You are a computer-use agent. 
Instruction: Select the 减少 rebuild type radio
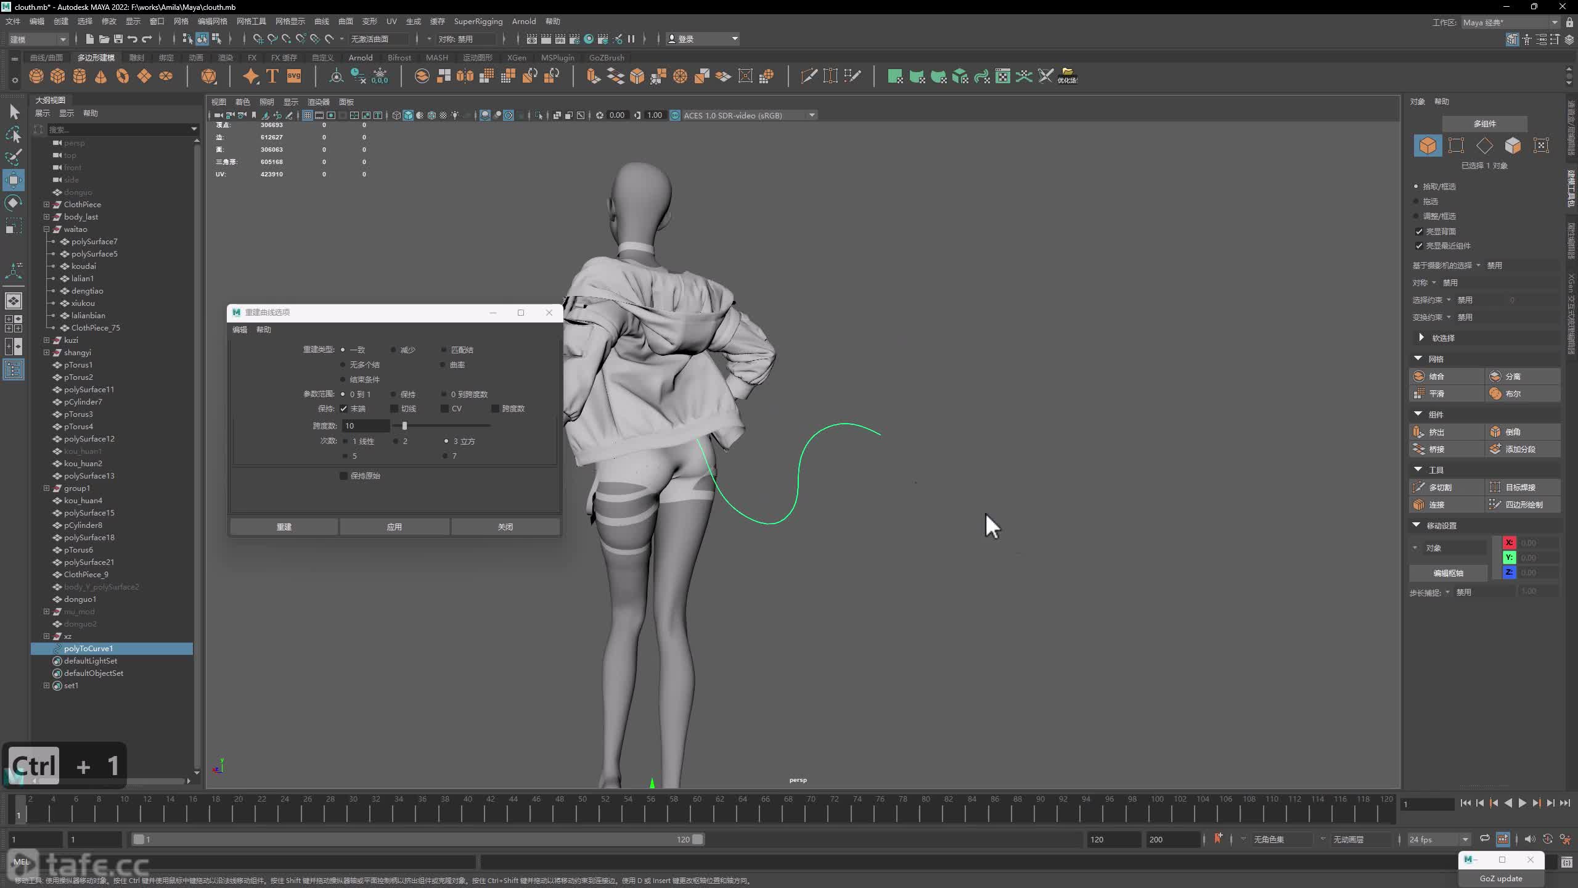click(x=393, y=350)
